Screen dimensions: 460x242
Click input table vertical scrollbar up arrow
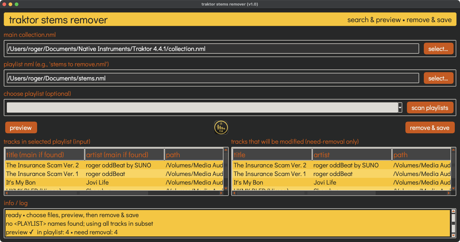tap(226, 150)
